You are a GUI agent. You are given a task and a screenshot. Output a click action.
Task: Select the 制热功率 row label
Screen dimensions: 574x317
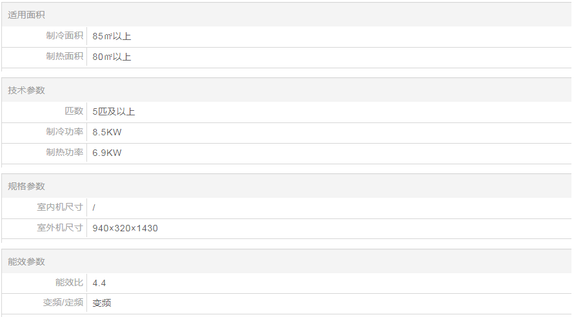(x=64, y=153)
